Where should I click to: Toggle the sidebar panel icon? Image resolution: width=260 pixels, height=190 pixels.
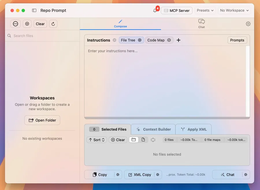[34, 10]
